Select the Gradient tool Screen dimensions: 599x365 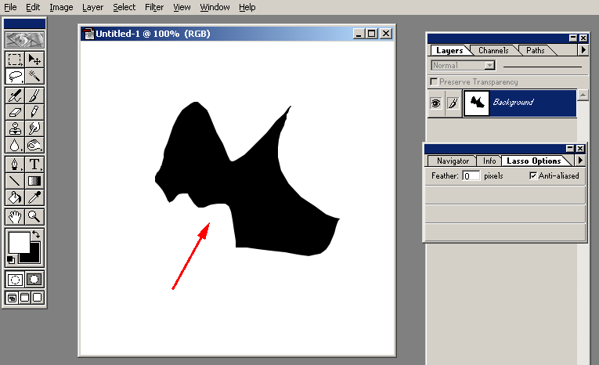(x=34, y=181)
